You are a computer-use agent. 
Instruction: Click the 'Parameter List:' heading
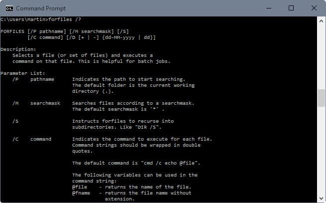point(23,73)
